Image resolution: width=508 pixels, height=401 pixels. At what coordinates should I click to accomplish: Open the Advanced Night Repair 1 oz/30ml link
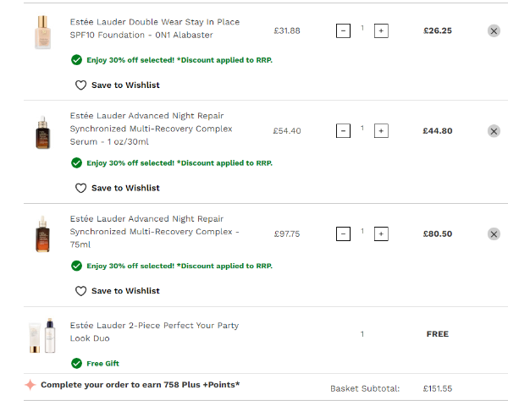[151, 129]
